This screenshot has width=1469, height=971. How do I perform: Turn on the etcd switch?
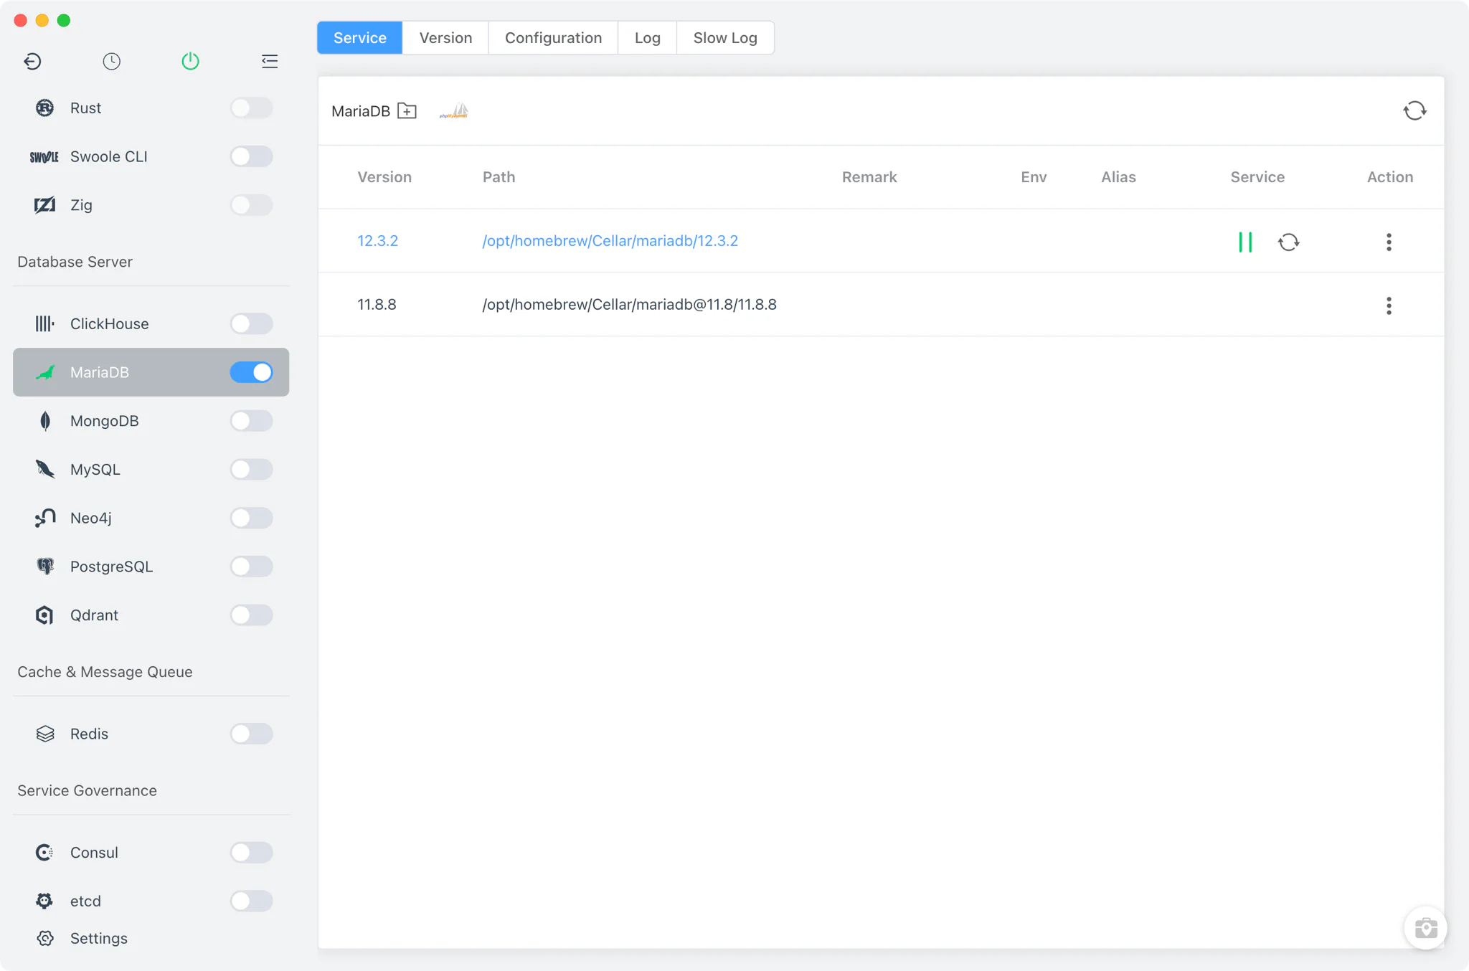click(251, 901)
